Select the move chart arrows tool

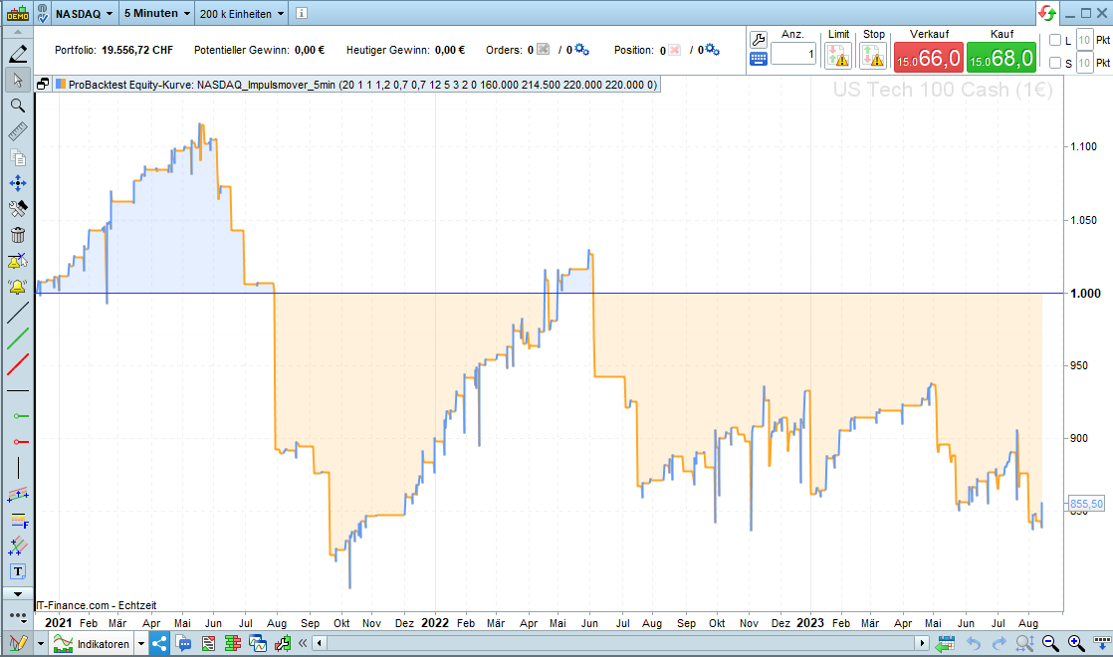pyautogui.click(x=18, y=183)
